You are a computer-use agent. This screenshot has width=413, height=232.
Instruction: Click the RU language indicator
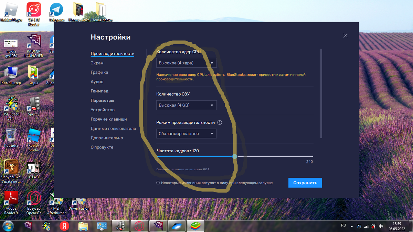pos(343,225)
